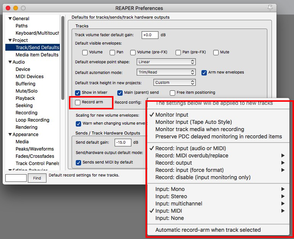This screenshot has width=294, height=239.
Task: Open Loop Recording settings page
Action: point(32,120)
